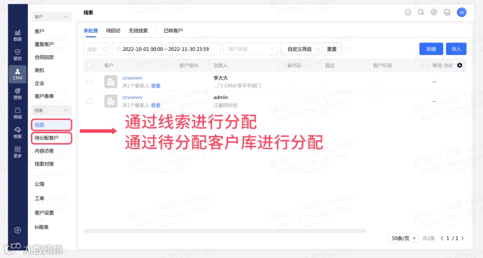This screenshot has width=483, height=258.
Task: Select the CRM module icon
Action: 17,74
